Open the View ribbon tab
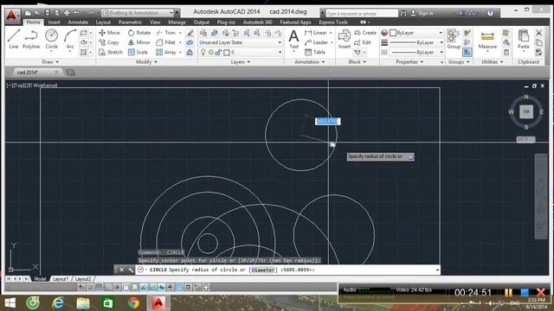 155,22
